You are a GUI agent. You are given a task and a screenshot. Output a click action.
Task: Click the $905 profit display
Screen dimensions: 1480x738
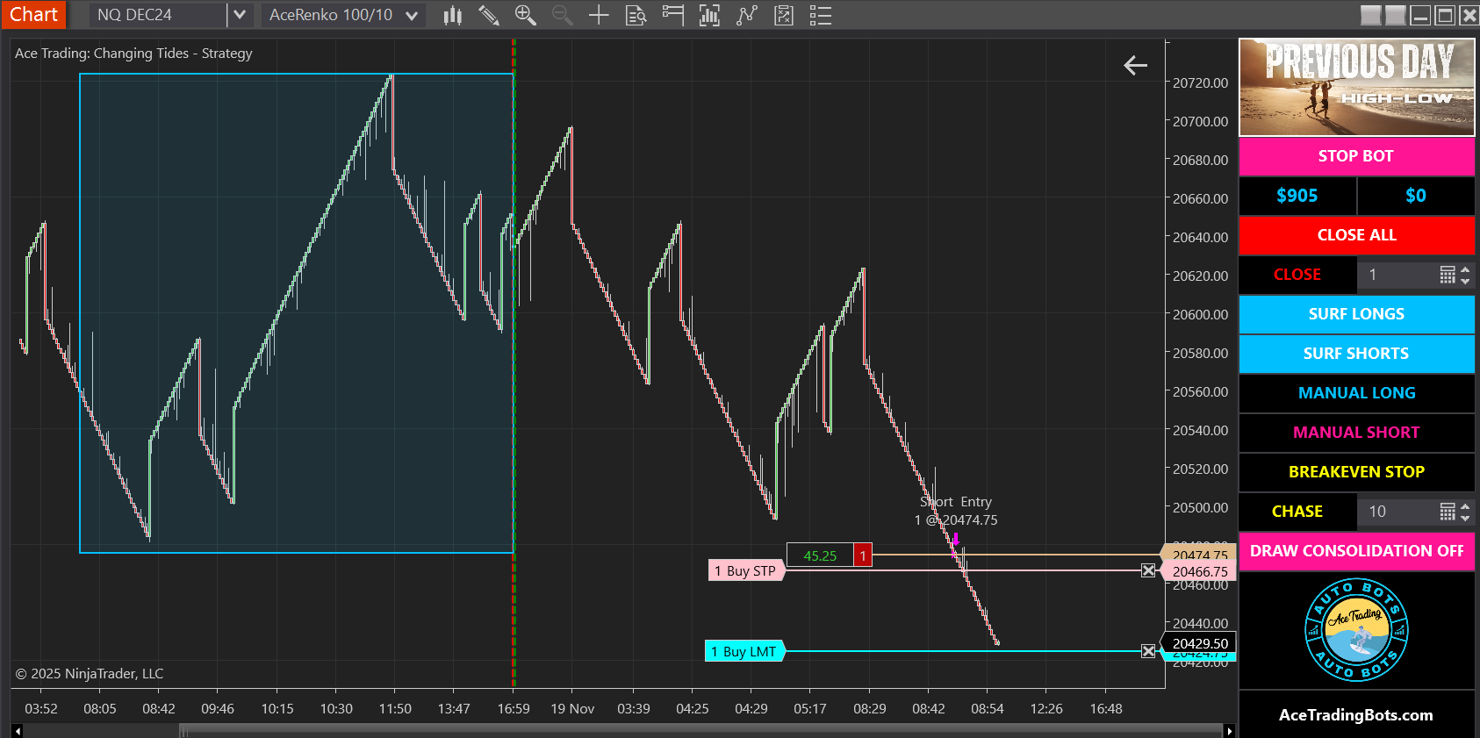tap(1297, 196)
